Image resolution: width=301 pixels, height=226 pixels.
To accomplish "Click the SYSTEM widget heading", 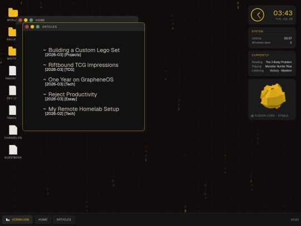I will click(x=258, y=31).
